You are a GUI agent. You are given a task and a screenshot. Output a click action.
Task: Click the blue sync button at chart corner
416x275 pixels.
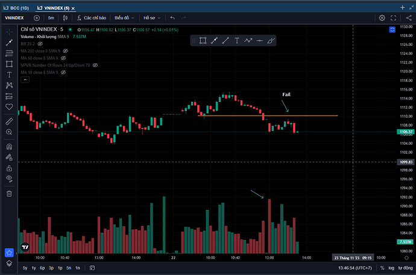tap(392, 30)
